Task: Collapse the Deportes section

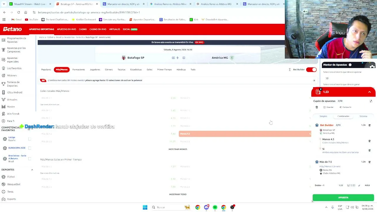Action: (x=32, y=170)
